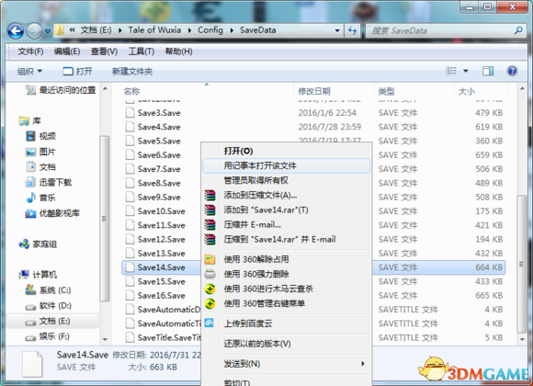
Task: Expand the 发送到(N) submenu arrow
Action: coord(363,364)
